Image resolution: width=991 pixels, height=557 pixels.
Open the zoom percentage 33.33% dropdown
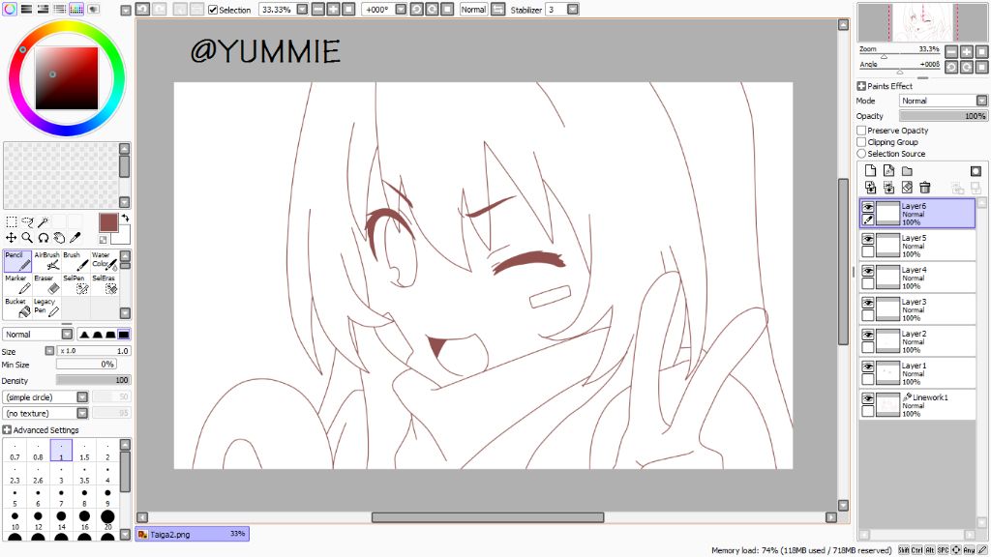pyautogui.click(x=302, y=10)
